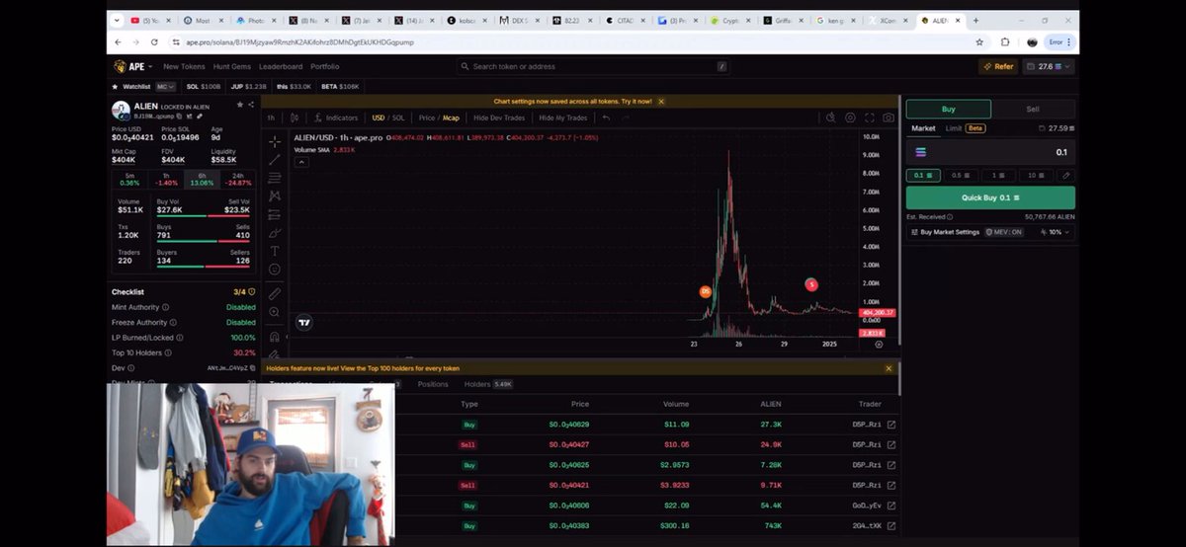Image resolution: width=1186 pixels, height=547 pixels.
Task: Open the browser tab list dropdown
Action: pos(118,20)
